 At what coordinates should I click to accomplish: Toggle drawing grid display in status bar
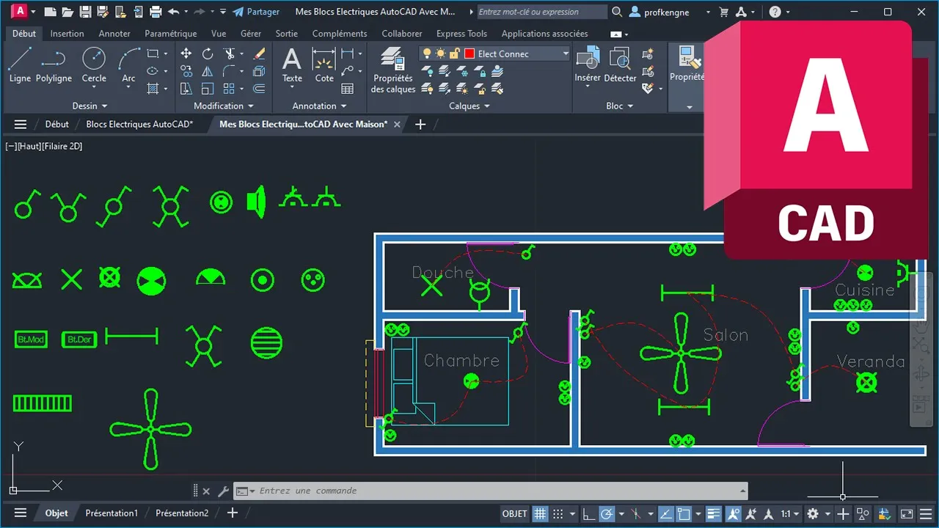(540, 513)
